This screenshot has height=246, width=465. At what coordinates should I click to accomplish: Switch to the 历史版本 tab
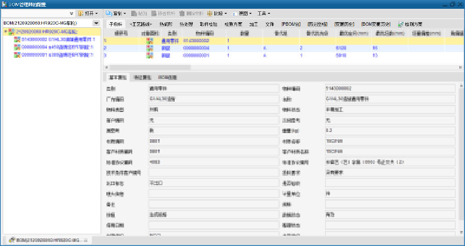click(317, 24)
